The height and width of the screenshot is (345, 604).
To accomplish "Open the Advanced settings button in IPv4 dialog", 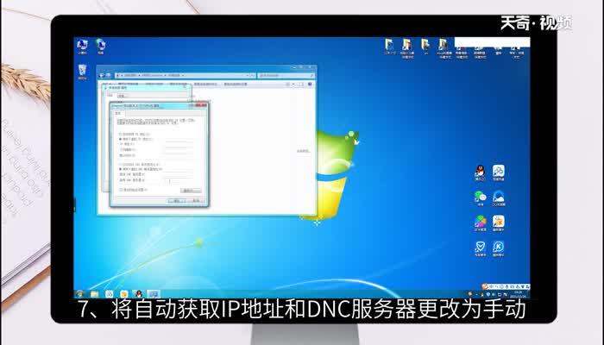I will click(191, 191).
